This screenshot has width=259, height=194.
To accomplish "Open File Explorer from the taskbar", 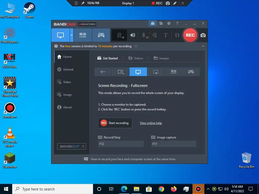I will (136, 189).
